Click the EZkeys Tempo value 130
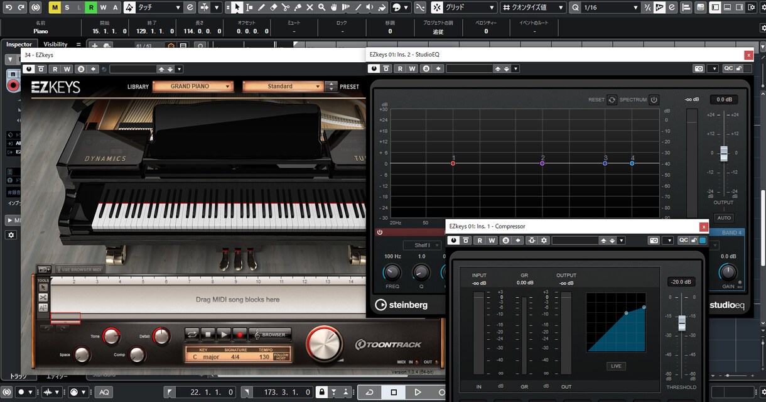The height and width of the screenshot is (402, 766). pyautogui.click(x=264, y=357)
